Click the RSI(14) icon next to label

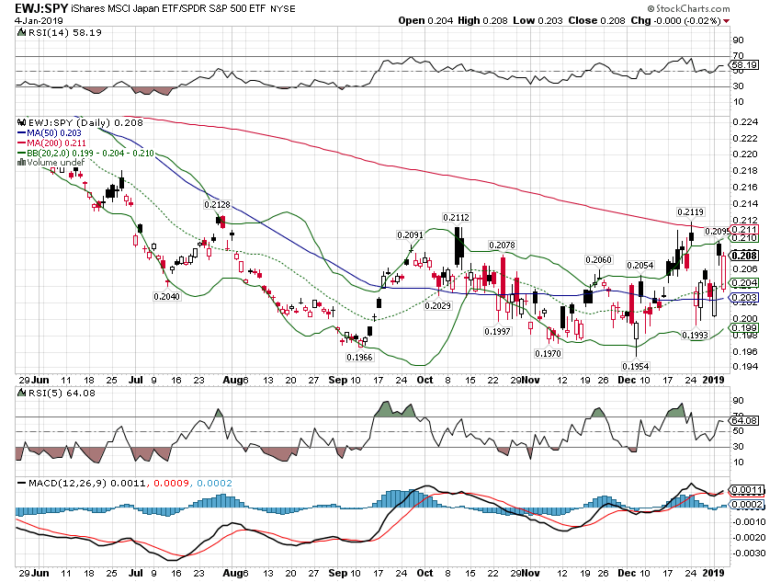tap(21, 32)
